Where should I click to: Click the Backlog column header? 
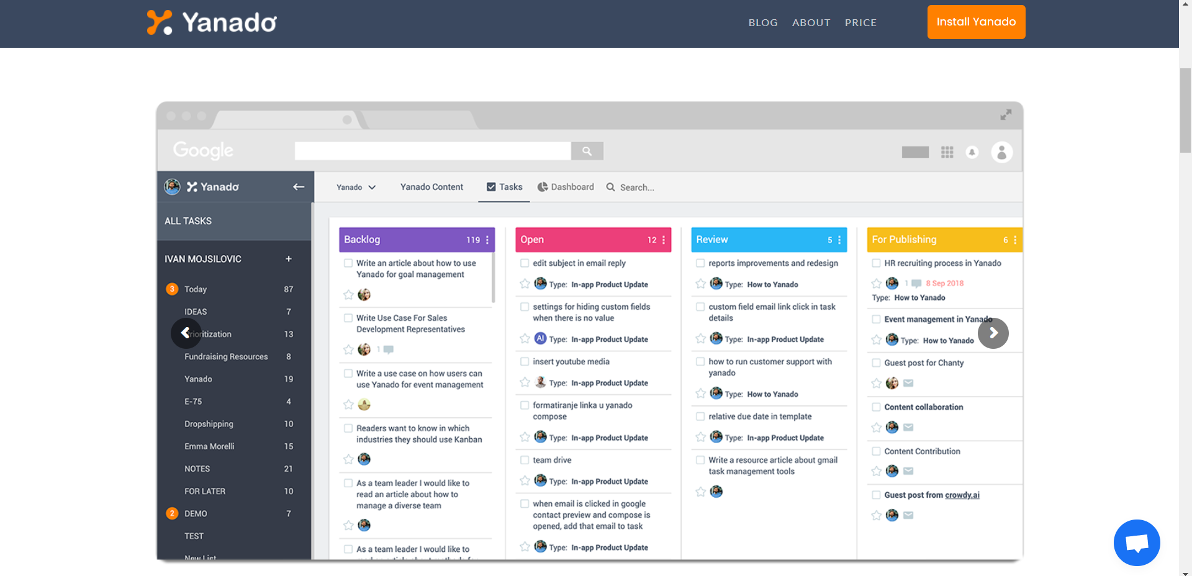(x=417, y=240)
